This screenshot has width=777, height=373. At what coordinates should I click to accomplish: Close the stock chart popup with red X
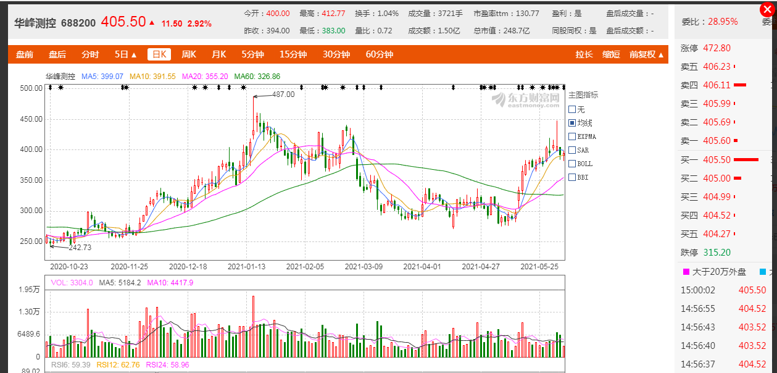coord(768,9)
